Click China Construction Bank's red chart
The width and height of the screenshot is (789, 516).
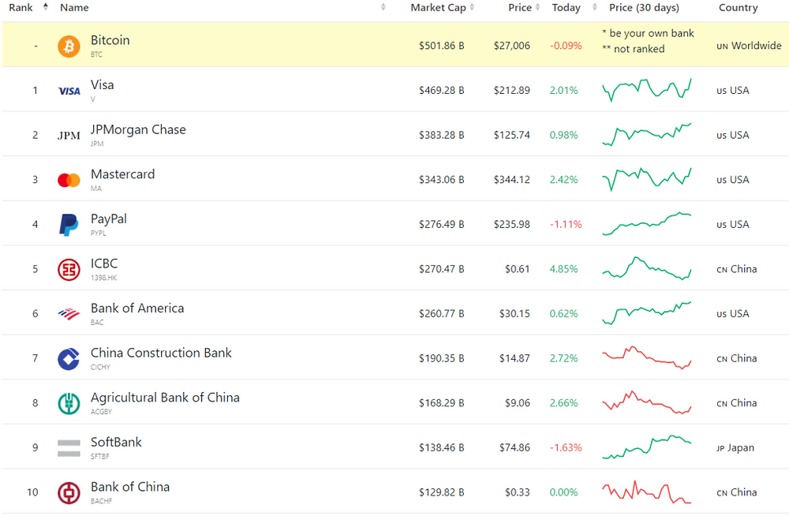(647, 358)
